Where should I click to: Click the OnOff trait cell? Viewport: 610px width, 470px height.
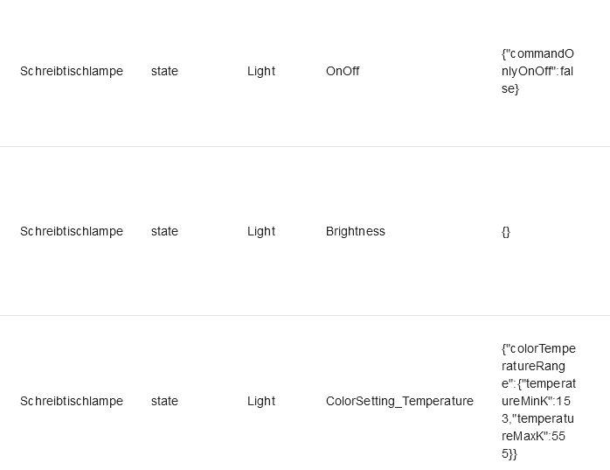[343, 71]
